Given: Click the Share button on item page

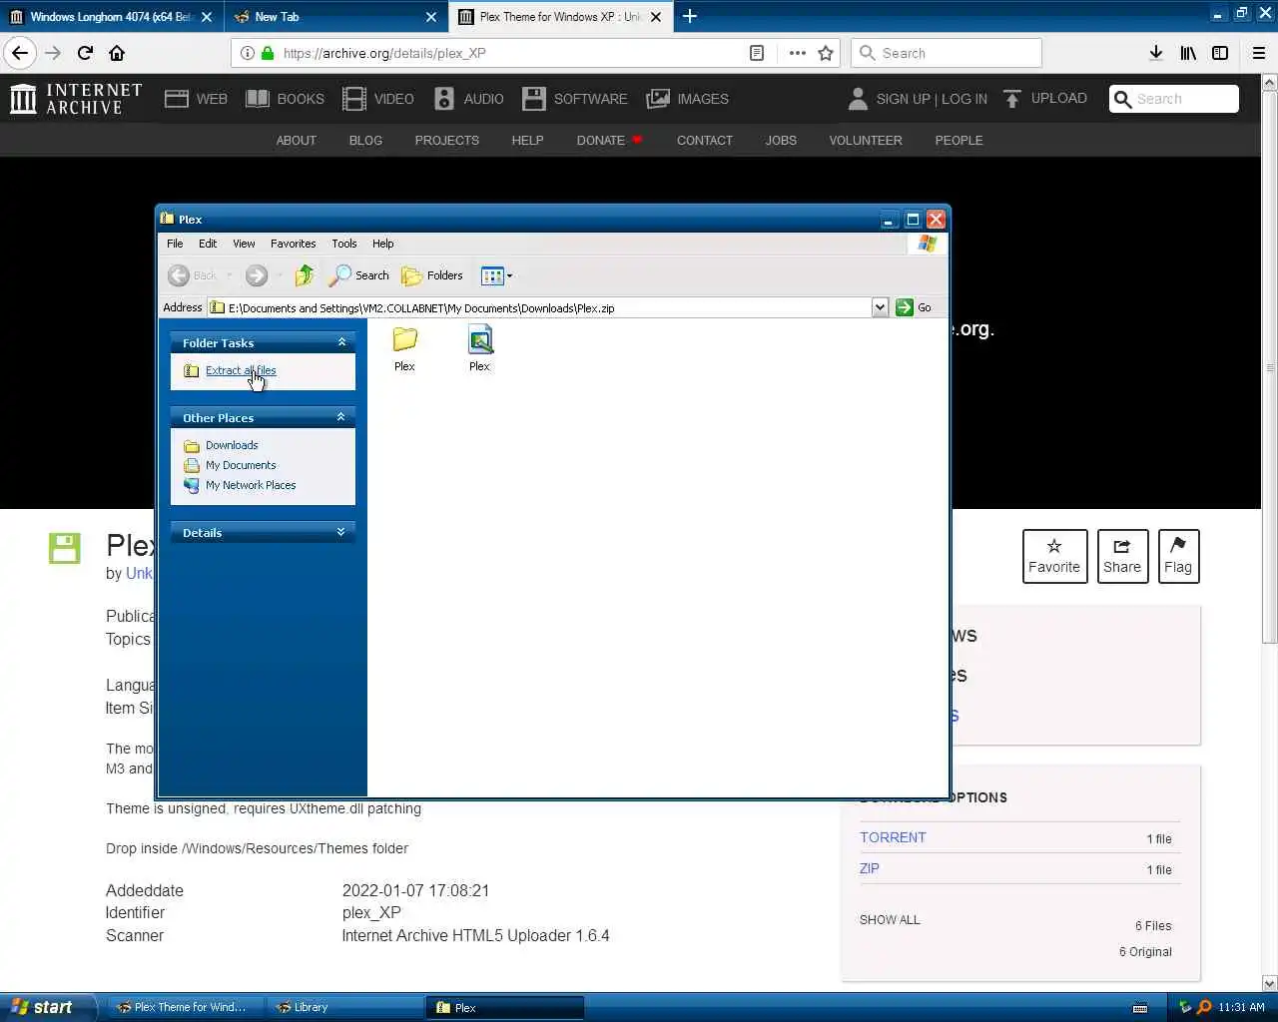Looking at the screenshot, I should pos(1122,556).
